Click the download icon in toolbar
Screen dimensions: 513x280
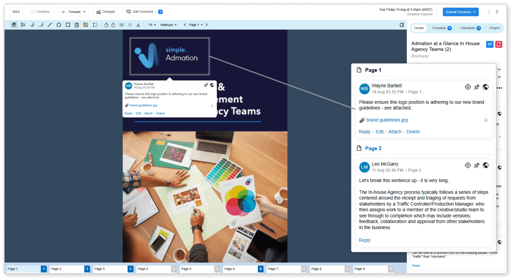point(138,25)
